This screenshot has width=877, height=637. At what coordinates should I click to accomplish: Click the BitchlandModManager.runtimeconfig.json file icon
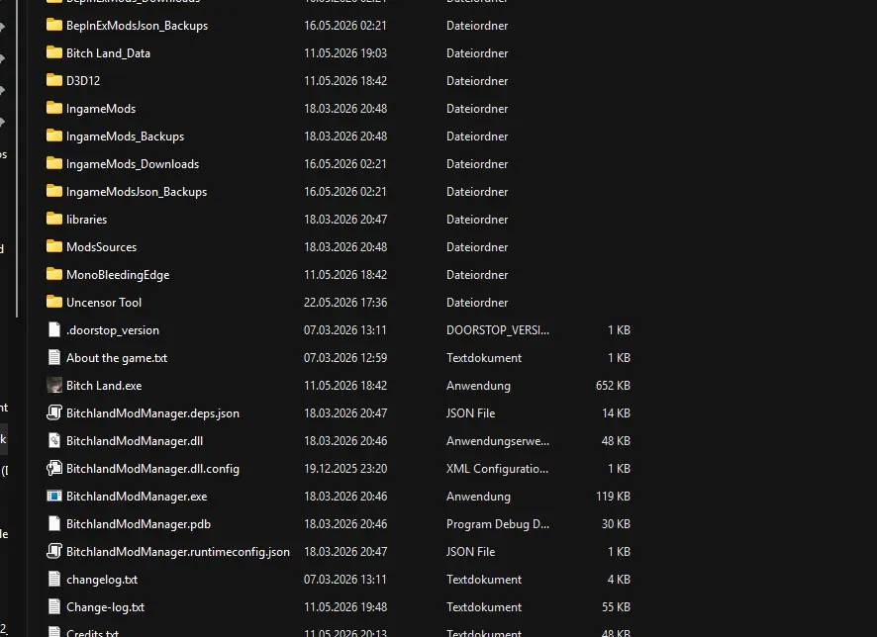point(54,552)
